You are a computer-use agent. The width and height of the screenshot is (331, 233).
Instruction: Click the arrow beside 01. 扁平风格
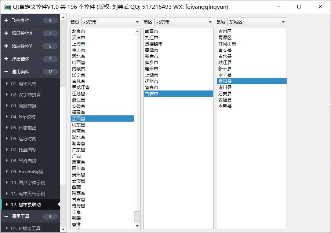point(7,84)
